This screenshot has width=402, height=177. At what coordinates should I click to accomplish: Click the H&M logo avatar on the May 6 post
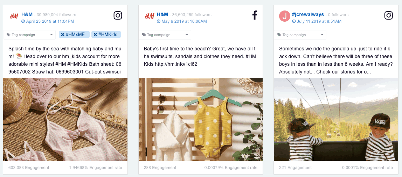pos(149,17)
